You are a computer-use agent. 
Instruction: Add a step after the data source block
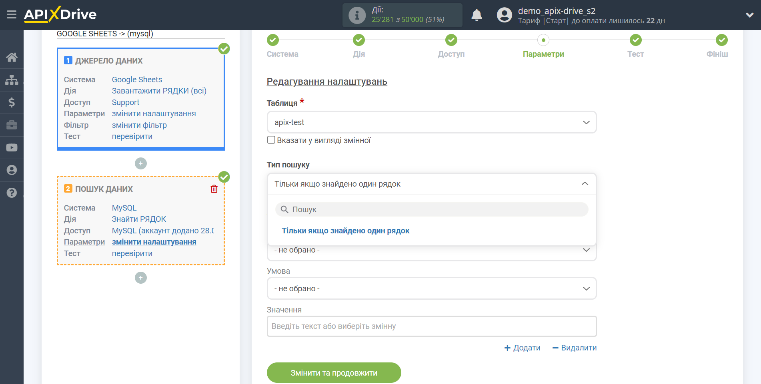coord(141,163)
